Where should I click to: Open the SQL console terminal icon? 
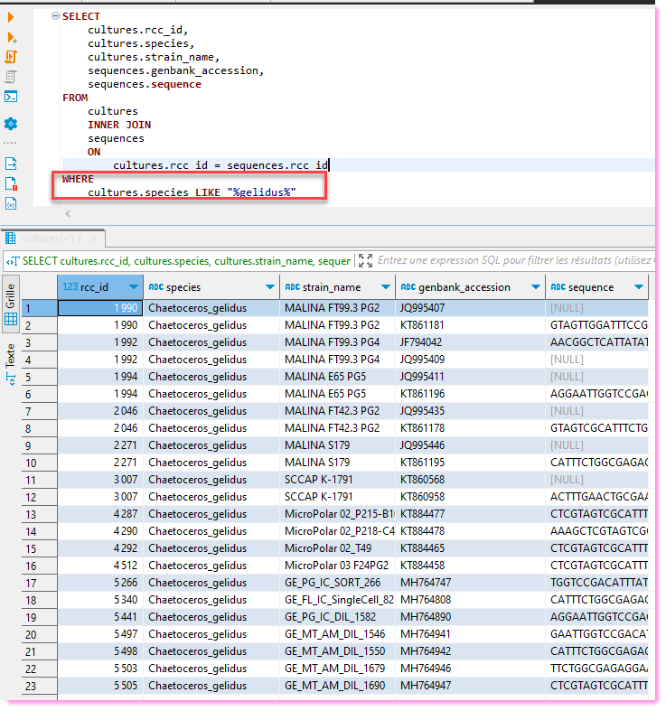pyautogui.click(x=12, y=97)
